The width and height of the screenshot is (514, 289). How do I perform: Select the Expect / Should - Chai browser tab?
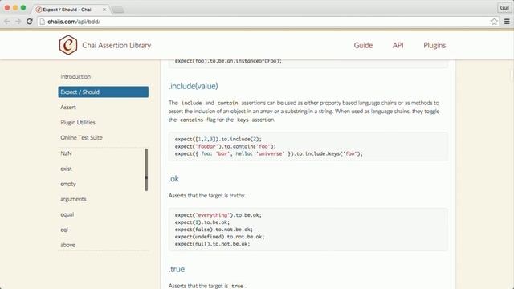(x=71, y=10)
